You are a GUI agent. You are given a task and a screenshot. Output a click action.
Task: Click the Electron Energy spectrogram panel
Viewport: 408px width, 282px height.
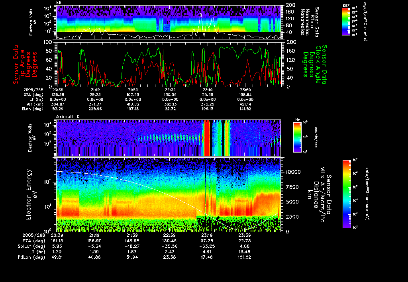[x=169, y=195]
